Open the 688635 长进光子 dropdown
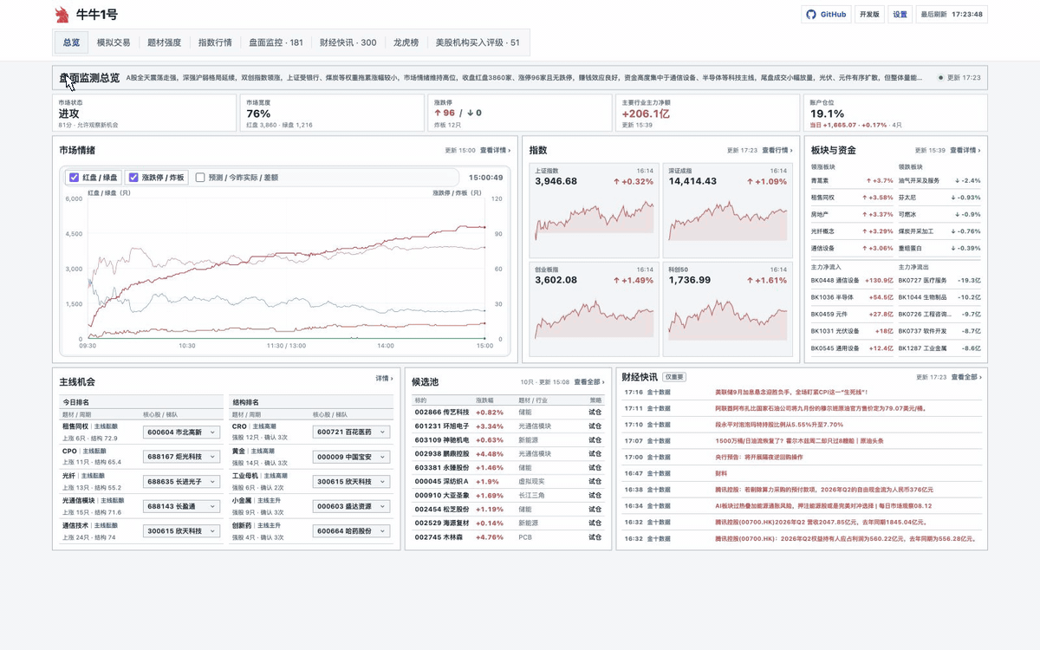 click(182, 481)
